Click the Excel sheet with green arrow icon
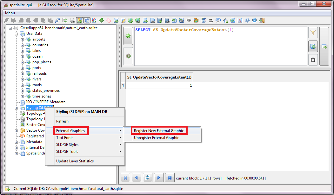Viewport: 334px width, 195px height. pos(174,20)
